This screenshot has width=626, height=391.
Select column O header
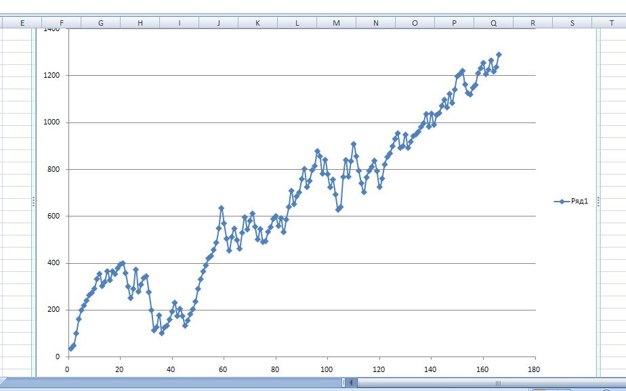click(415, 23)
